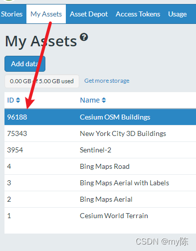Click the Add data button
196x251 pixels.
coord(25,64)
